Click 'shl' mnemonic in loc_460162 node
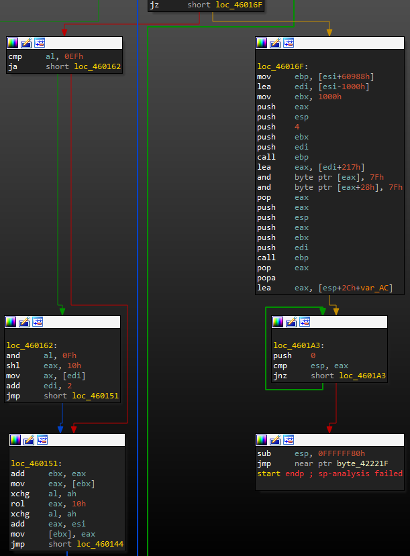Image resolution: width=410 pixels, height=556 pixels. point(13,366)
